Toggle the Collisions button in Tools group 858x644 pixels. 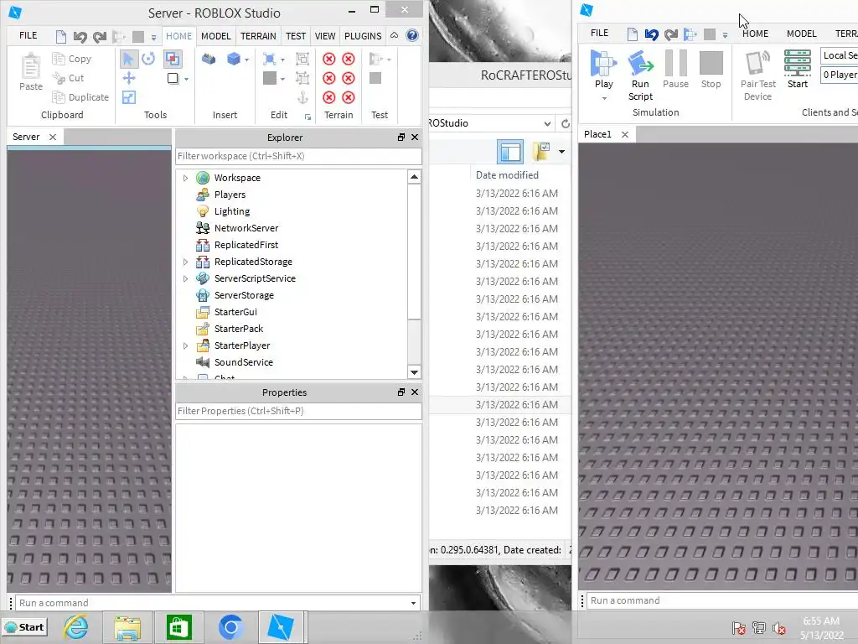(x=173, y=59)
